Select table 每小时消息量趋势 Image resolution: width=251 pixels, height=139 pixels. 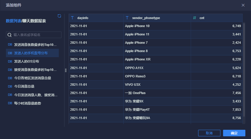click(x=32, y=103)
